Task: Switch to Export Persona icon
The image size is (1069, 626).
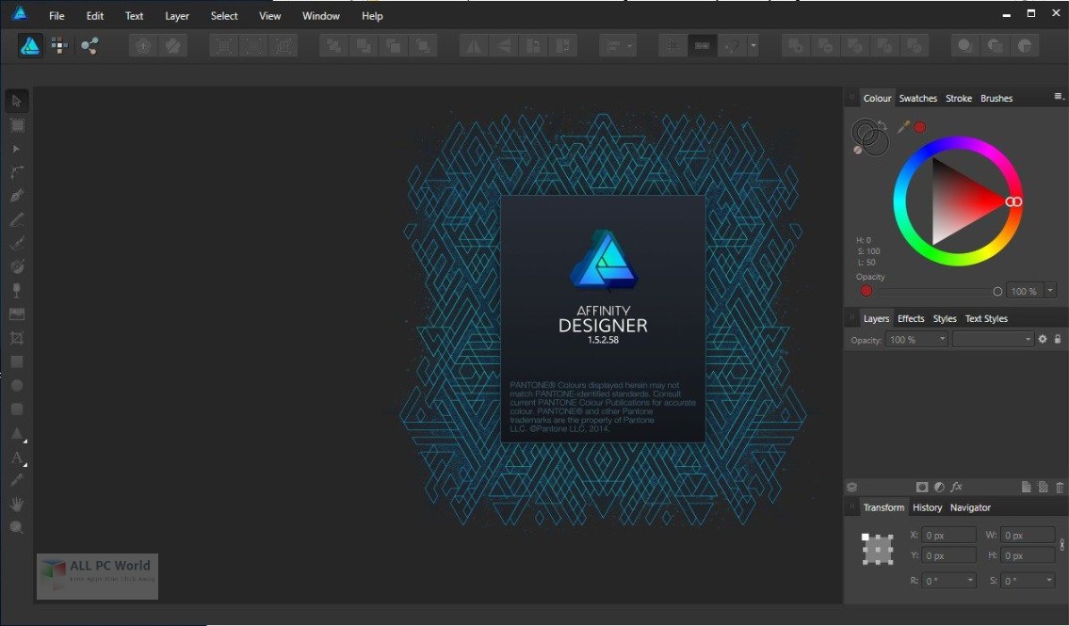Action: (x=89, y=45)
